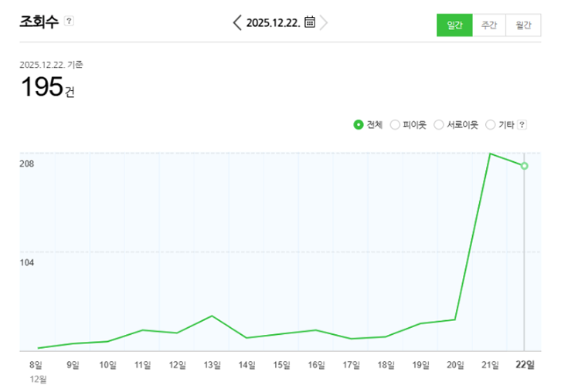Go to the previous date with left arrow

pyautogui.click(x=236, y=22)
